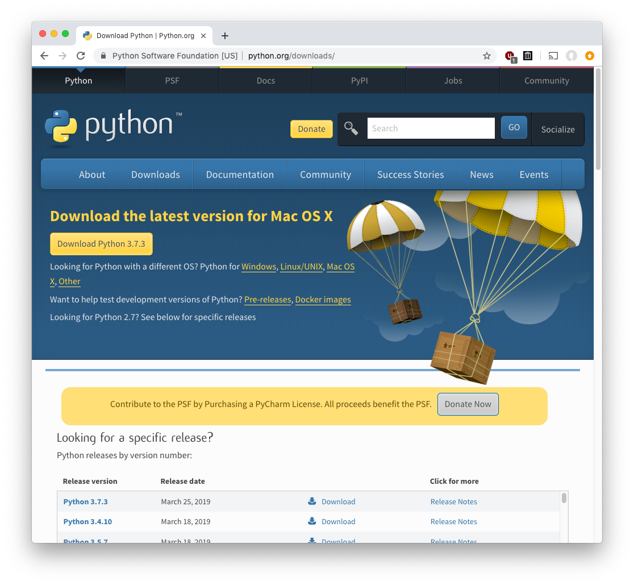Click Download link in the Python 3.7.3 row

click(339, 501)
